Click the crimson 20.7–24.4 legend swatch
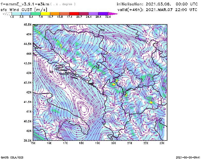Viewport: 206px width, 159px height. pyautogui.click(x=84, y=14)
